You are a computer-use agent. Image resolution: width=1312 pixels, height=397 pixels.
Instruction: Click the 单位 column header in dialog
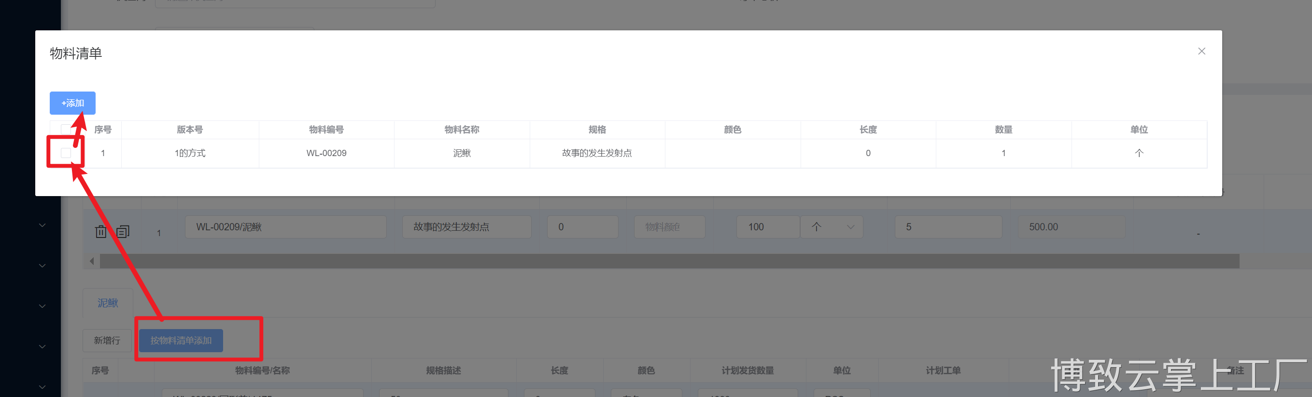(1139, 130)
